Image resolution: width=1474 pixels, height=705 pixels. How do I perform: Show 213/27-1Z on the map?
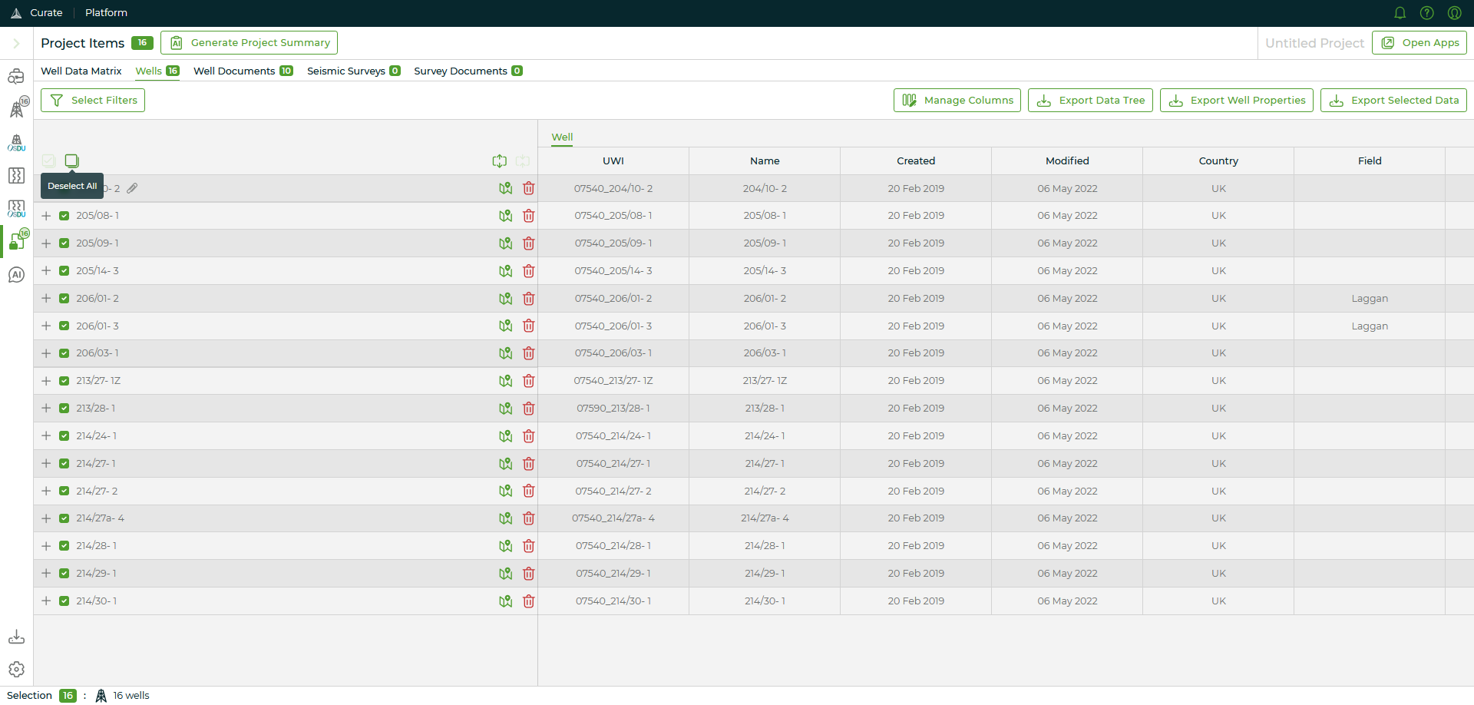[505, 381]
